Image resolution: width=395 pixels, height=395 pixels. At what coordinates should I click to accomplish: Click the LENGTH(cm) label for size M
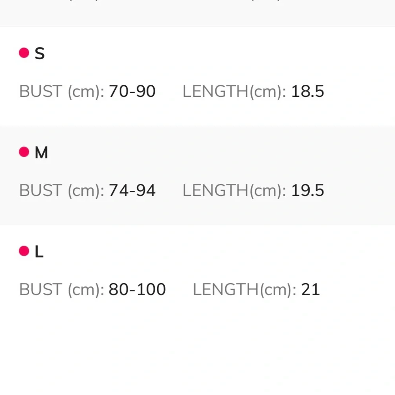(234, 191)
